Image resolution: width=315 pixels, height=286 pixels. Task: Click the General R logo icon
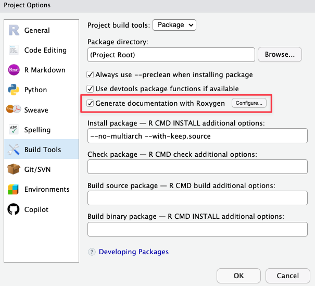point(14,30)
